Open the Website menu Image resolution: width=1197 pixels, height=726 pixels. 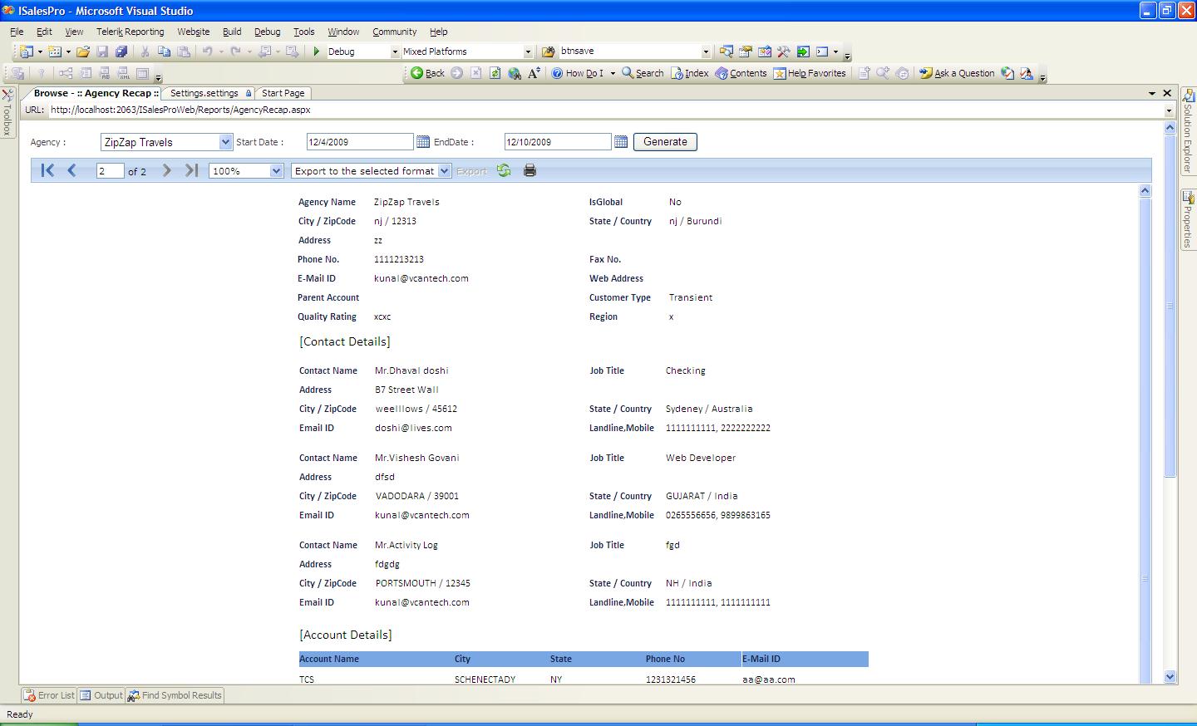coord(194,32)
